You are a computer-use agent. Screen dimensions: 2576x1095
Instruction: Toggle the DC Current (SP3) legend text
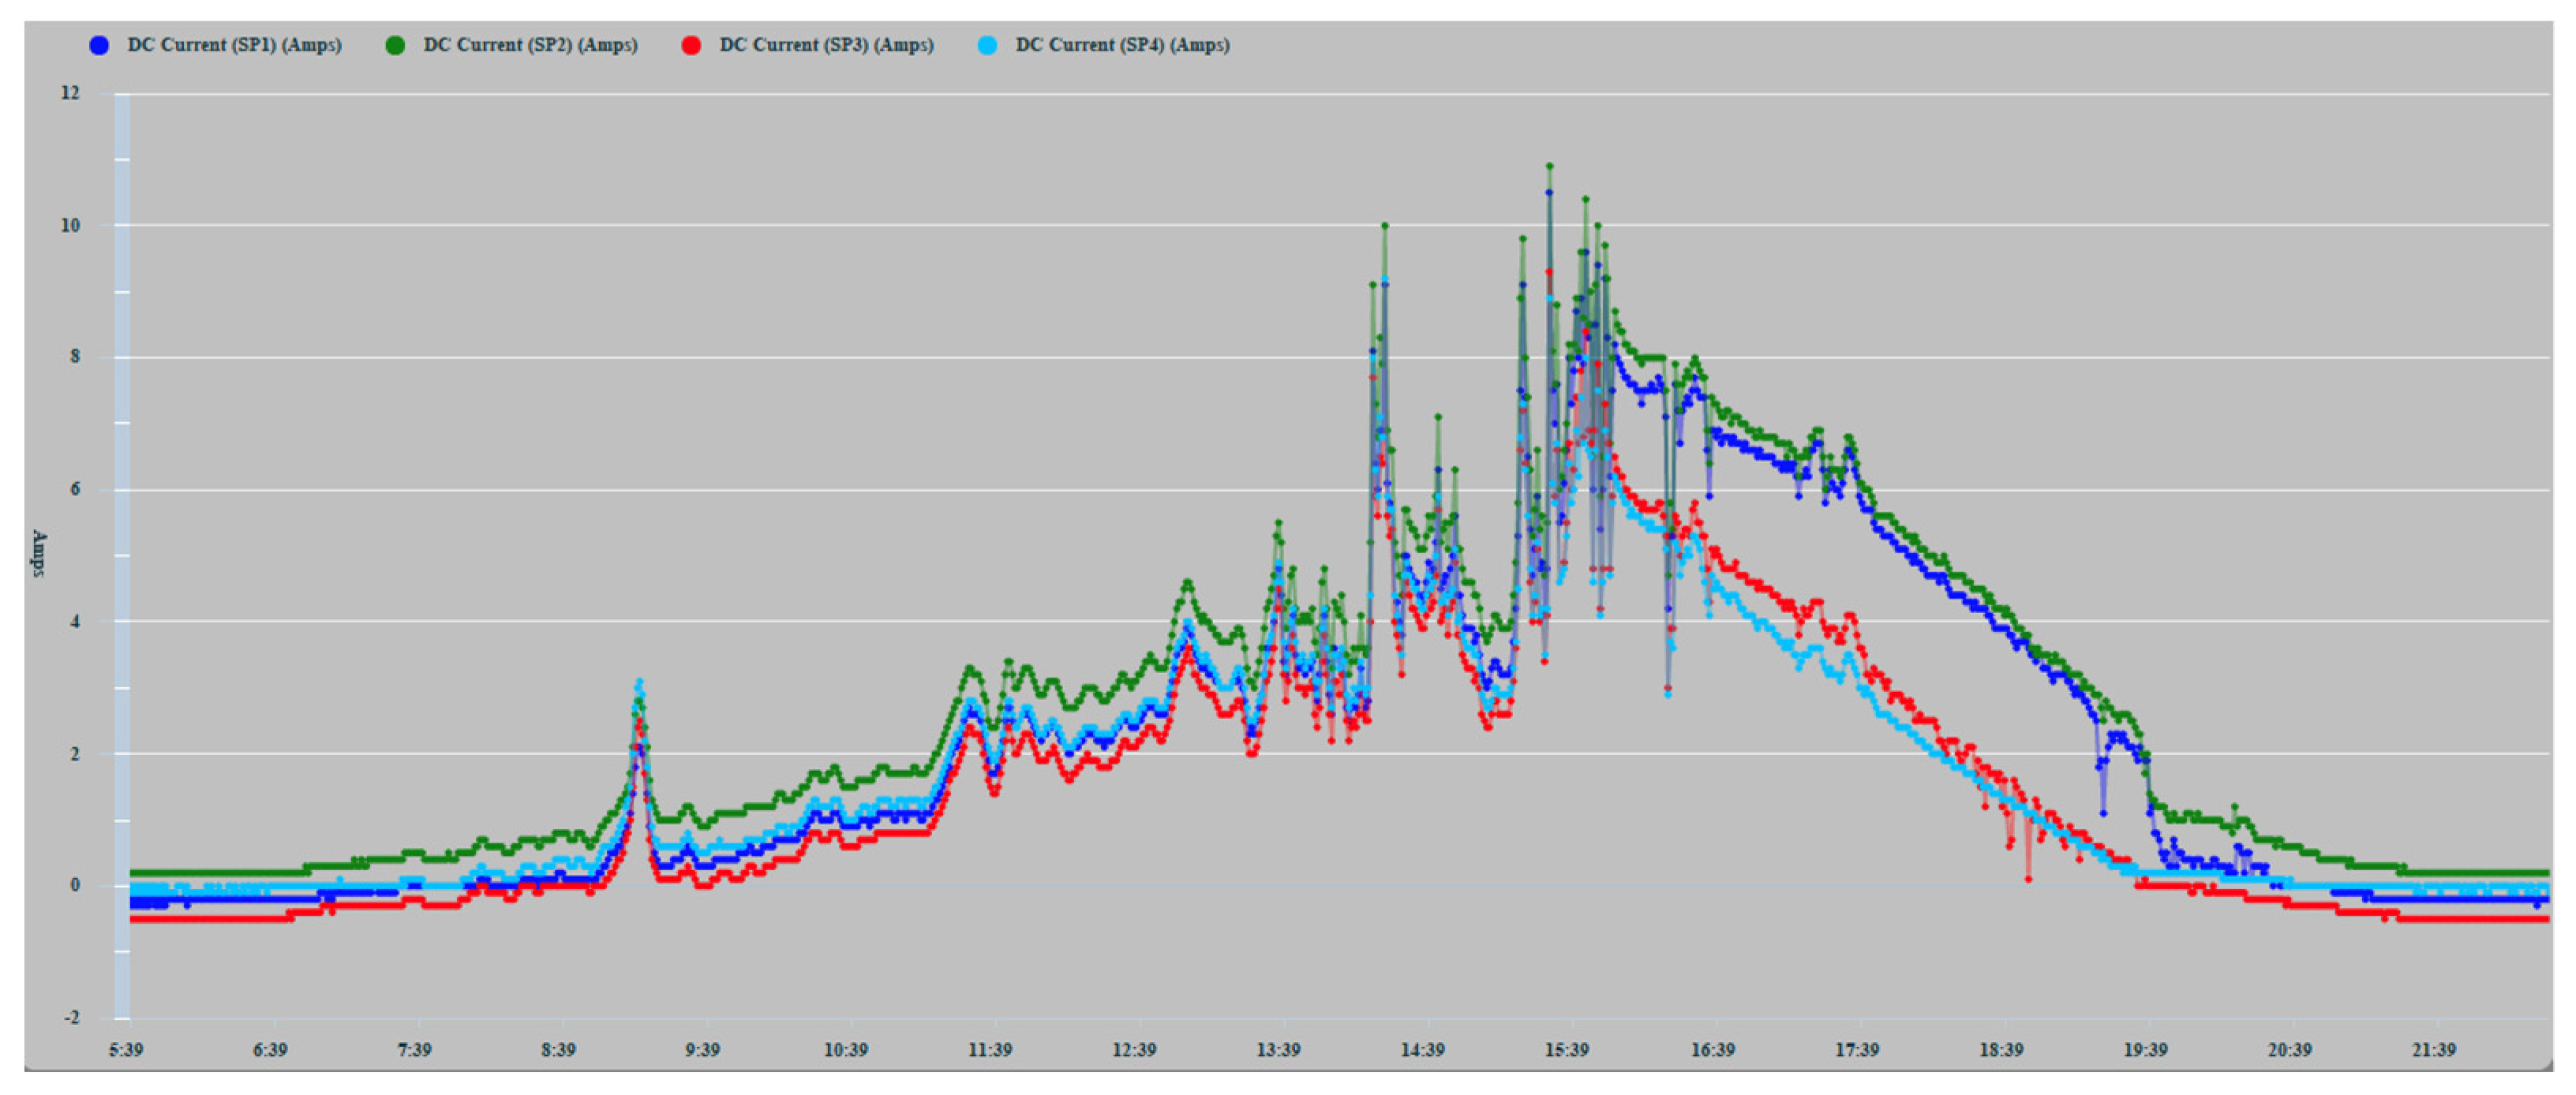pyautogui.click(x=826, y=45)
